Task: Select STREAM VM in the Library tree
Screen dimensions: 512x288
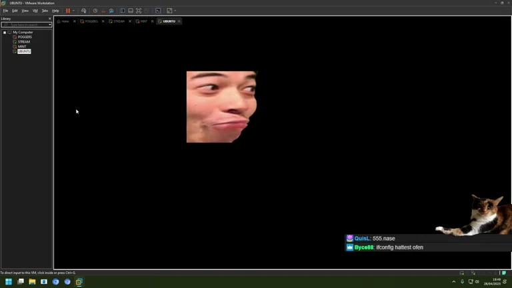Action: point(24,42)
